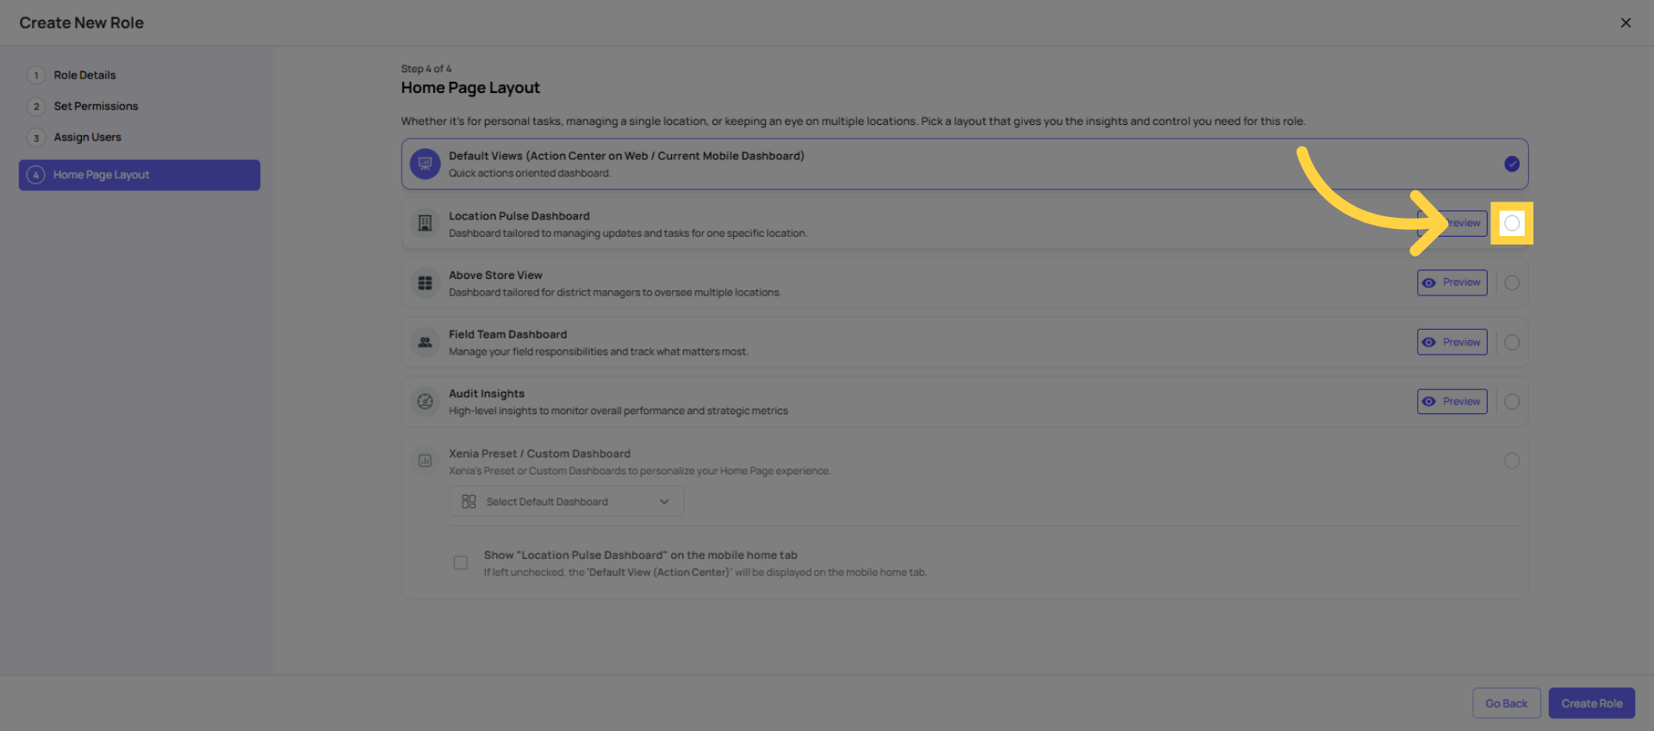The image size is (1654, 731).
Task: Click the Go Back button
Action: click(1506, 703)
